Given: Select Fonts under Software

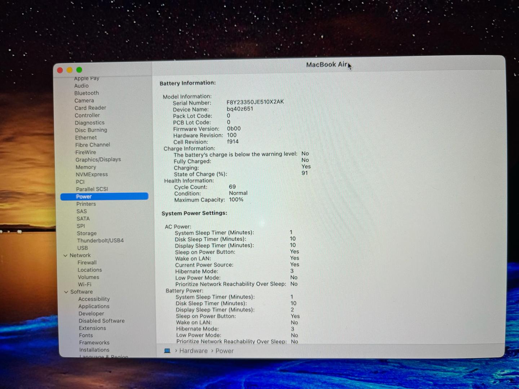Looking at the screenshot, I should pyautogui.click(x=86, y=335).
